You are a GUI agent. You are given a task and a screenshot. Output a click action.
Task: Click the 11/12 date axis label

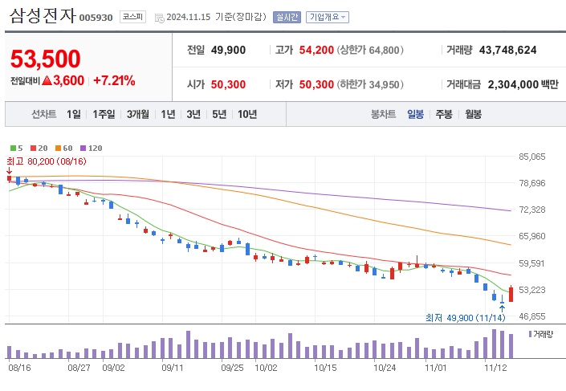coord(495,368)
